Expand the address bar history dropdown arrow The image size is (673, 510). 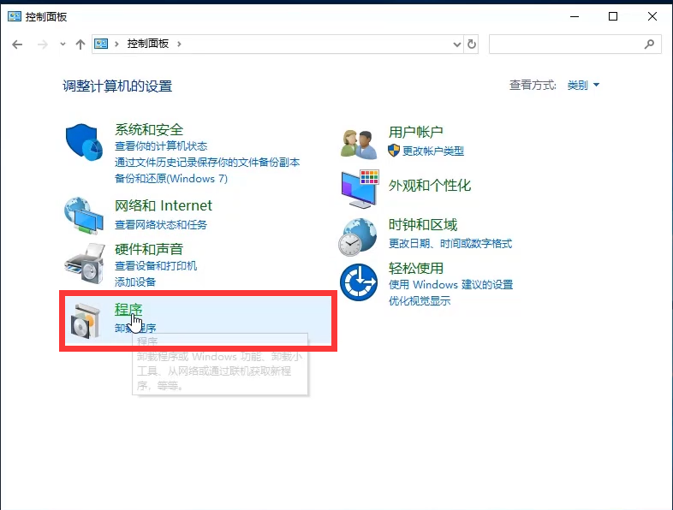click(456, 44)
